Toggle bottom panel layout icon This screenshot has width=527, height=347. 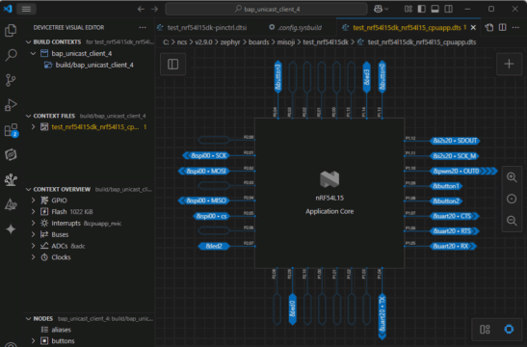coord(435,9)
